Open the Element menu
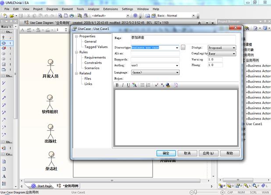Image resolution: width=271 pixels, height=195 pixels. [67, 9]
